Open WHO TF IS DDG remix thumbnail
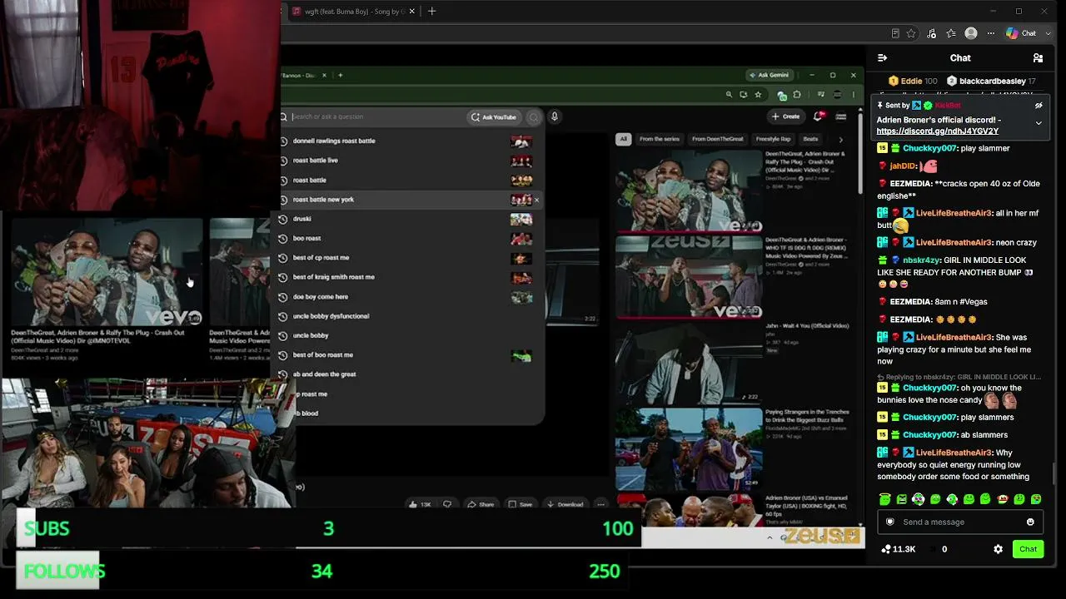1066x599 pixels. pos(689,277)
